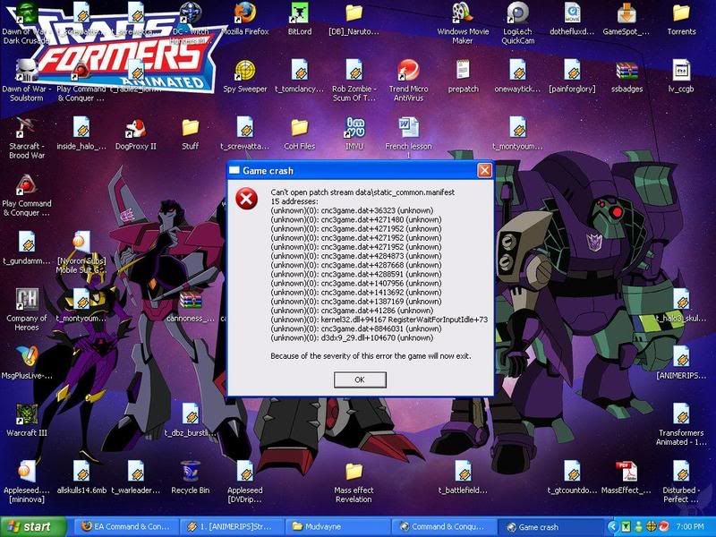Select the t_warleader torrent file
This screenshot has height=537, width=716.
(x=136, y=473)
